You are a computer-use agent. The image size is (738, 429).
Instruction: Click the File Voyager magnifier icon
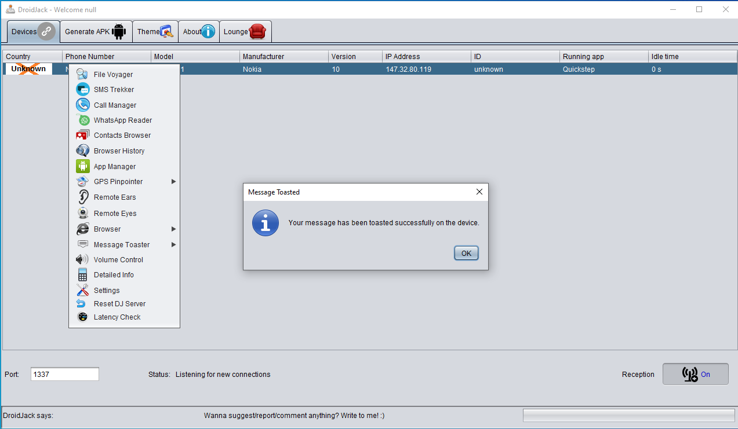(x=83, y=74)
